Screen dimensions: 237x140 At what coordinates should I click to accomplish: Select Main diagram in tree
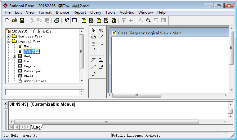(28, 46)
